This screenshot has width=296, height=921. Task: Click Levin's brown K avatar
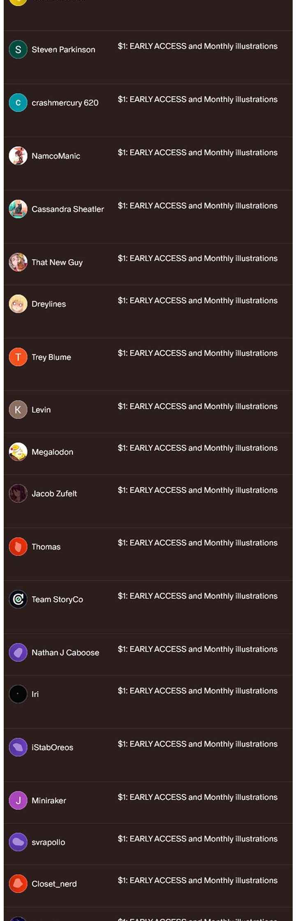coord(18,410)
